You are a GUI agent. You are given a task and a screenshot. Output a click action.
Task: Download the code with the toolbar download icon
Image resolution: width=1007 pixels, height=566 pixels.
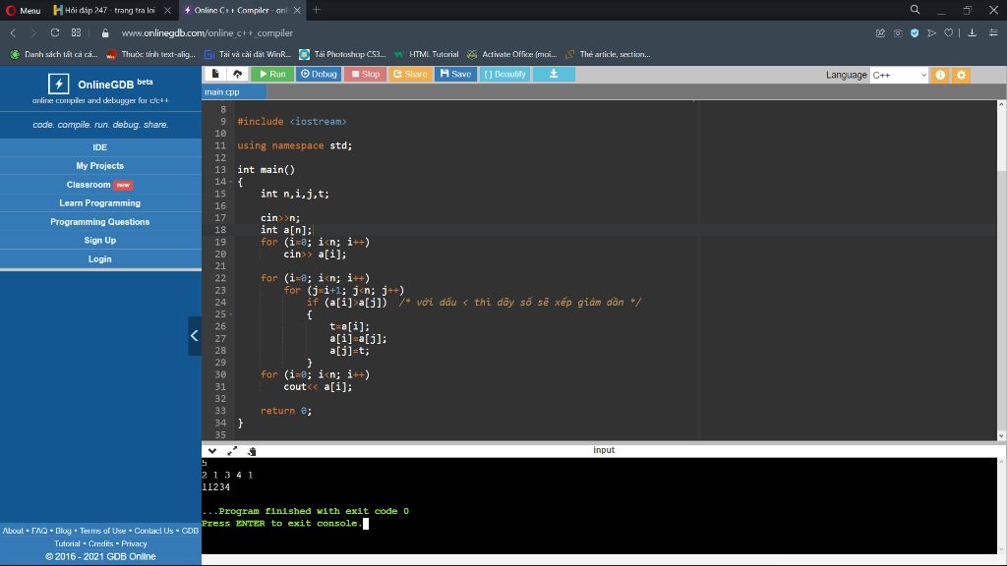(554, 74)
